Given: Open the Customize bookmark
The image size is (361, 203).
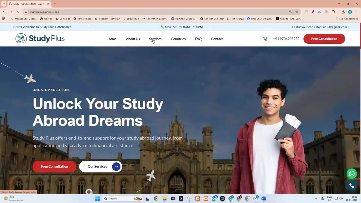Looking at the screenshot, I should 63,19.
